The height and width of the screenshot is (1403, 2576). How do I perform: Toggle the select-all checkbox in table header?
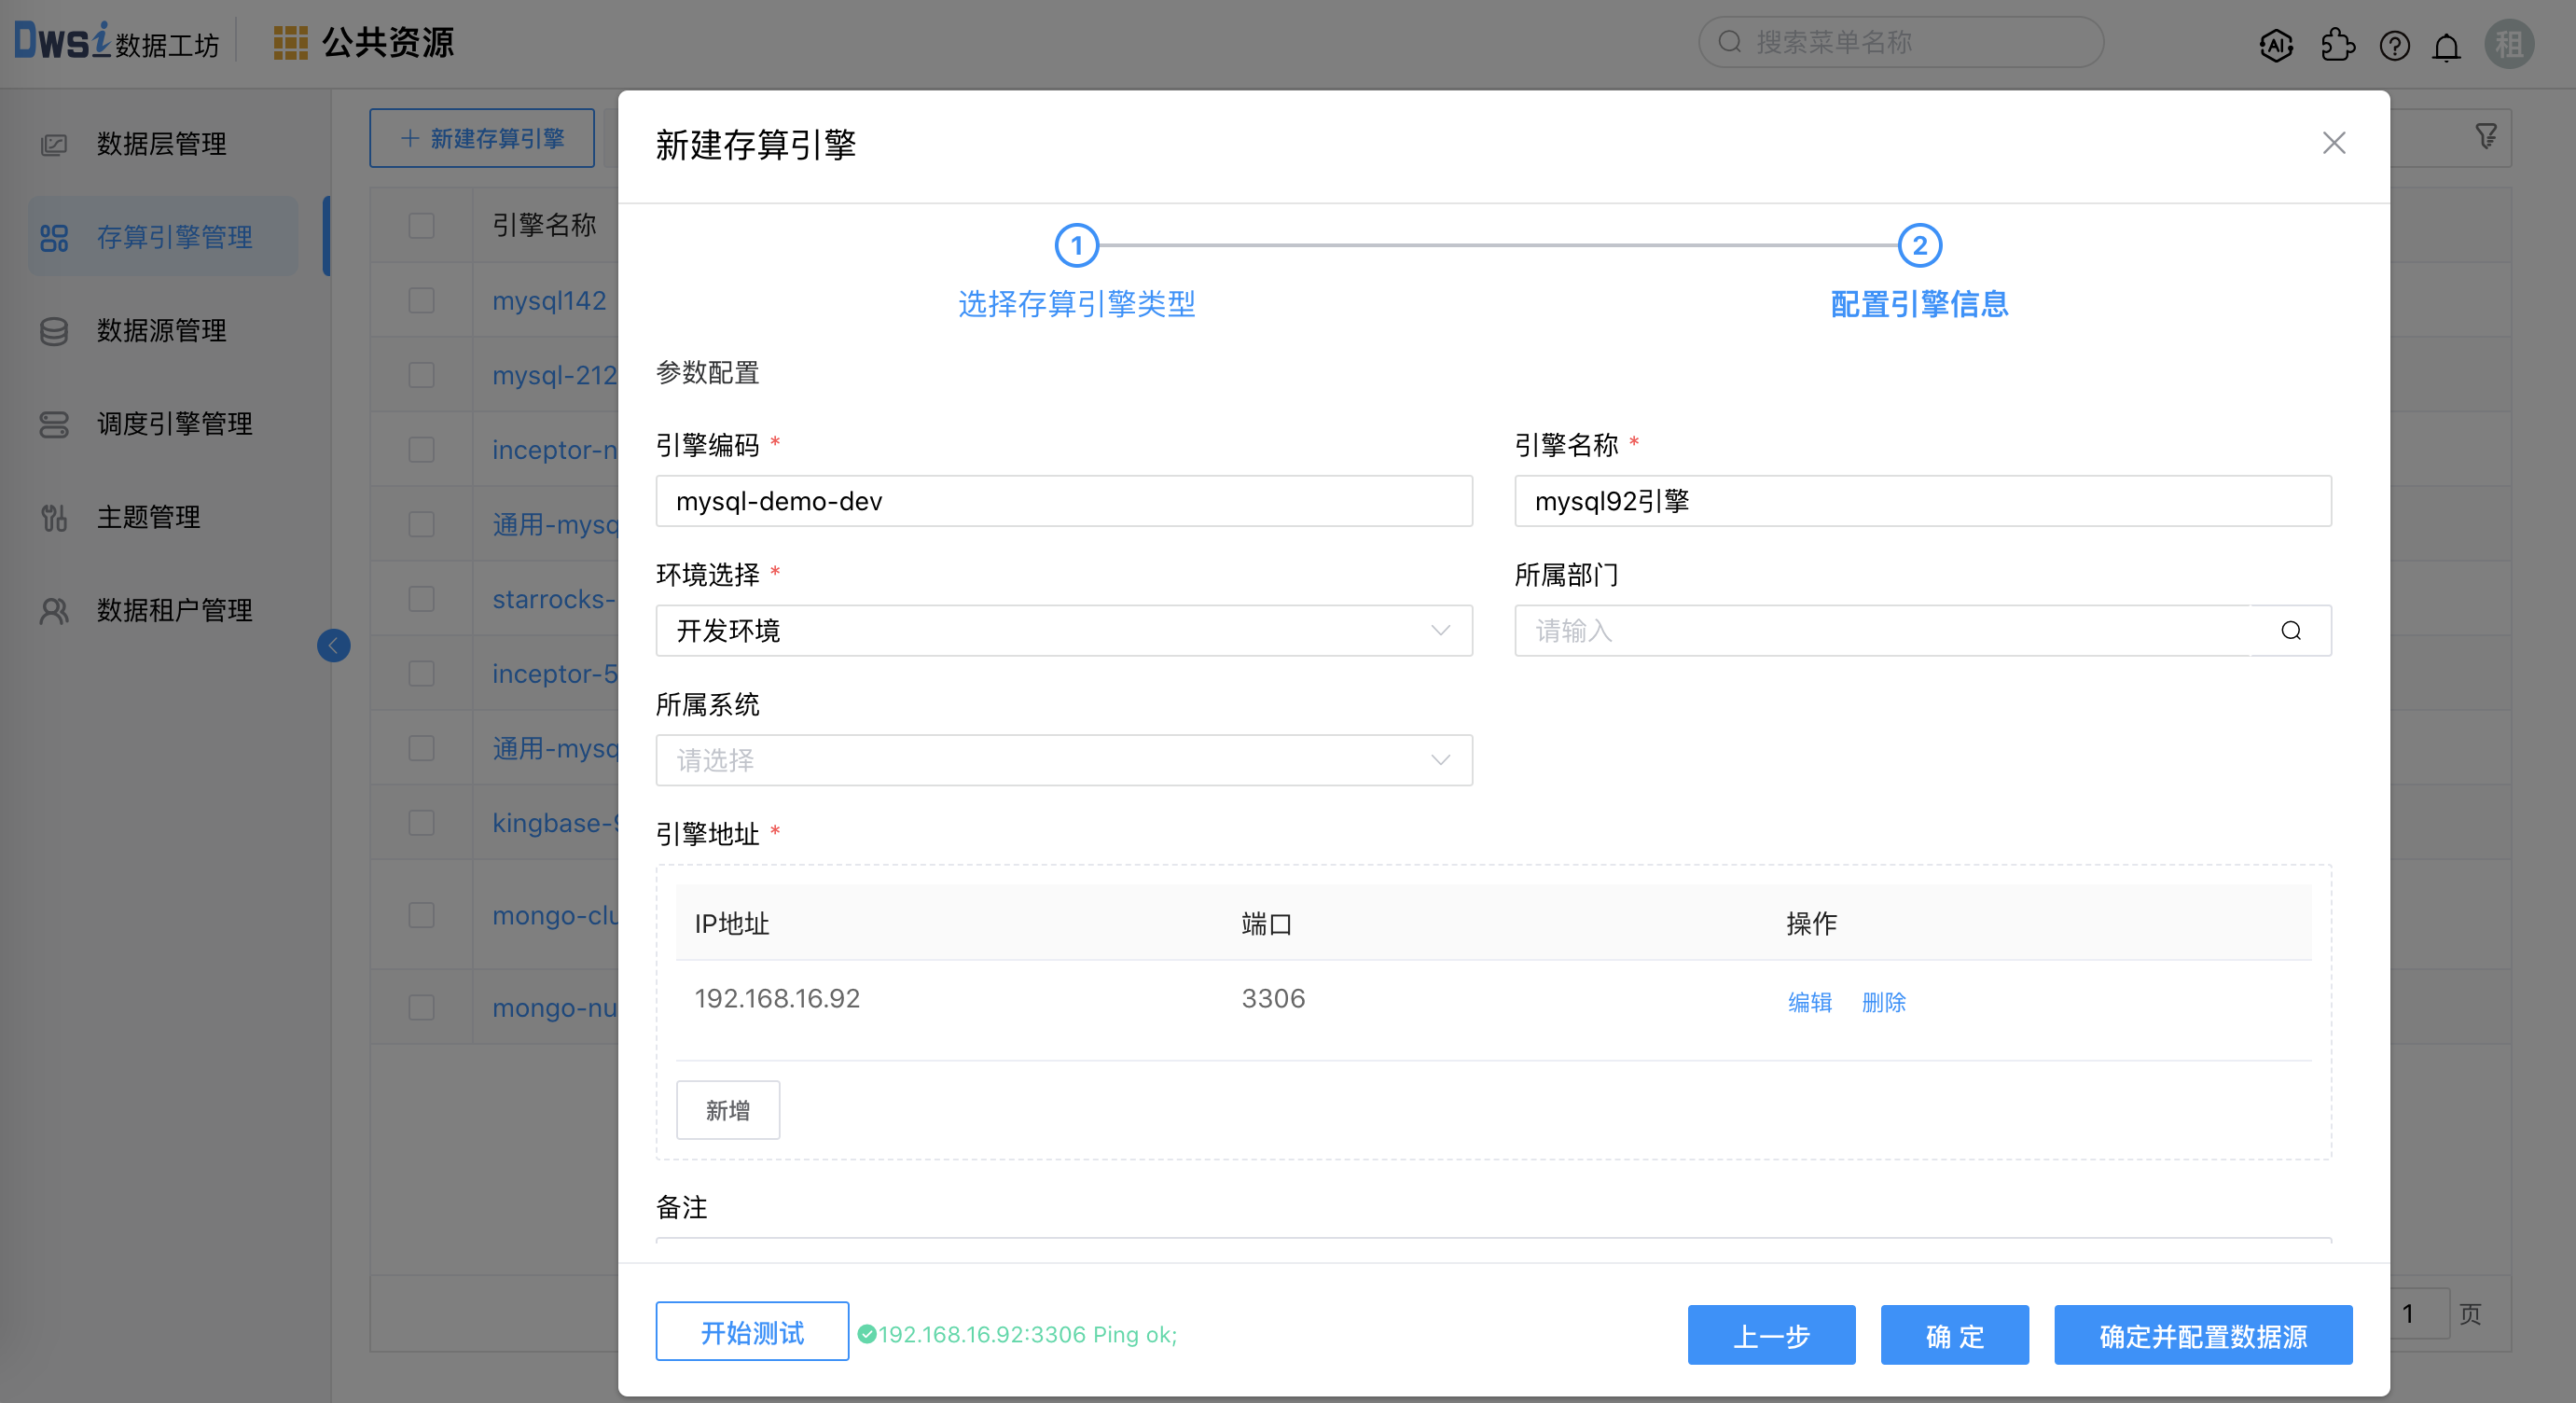[421, 225]
